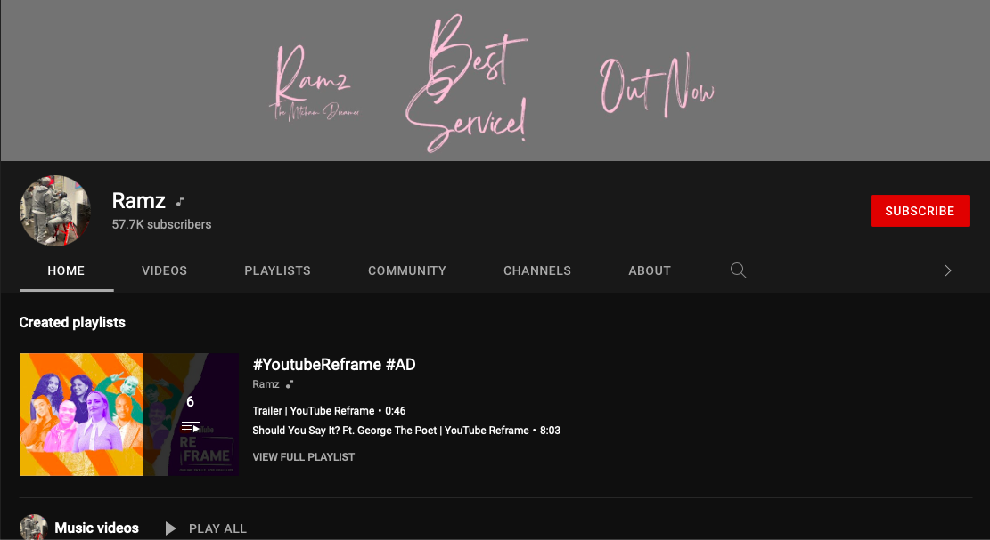Click the PLAY ALL text button
This screenshot has width=990, height=540.
[x=217, y=528]
